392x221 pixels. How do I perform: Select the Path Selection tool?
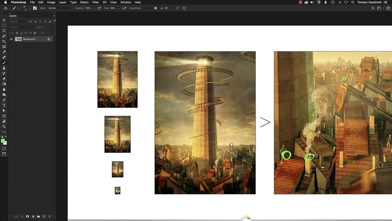tap(4, 110)
